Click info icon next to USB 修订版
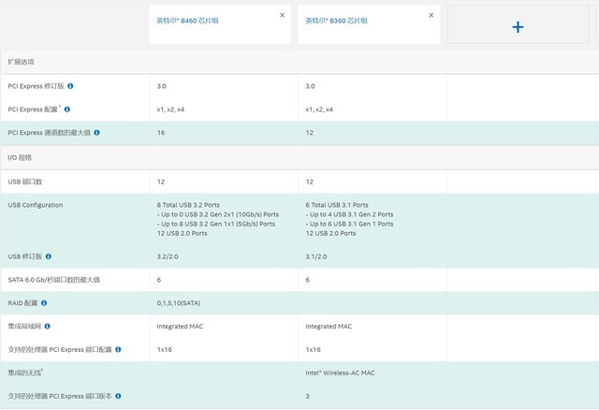 49,256
